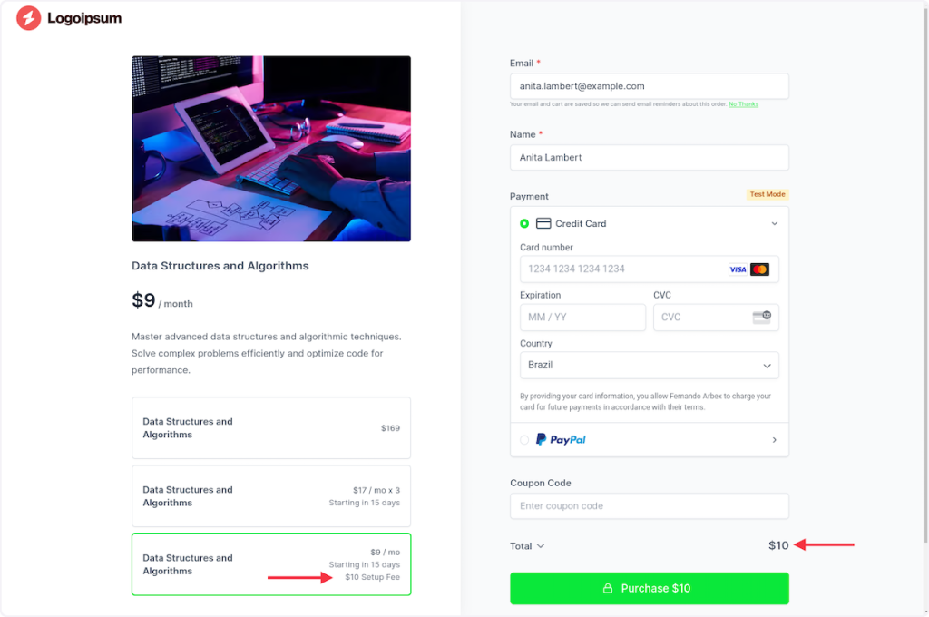Click the No Thanks link
Viewport: 929px width, 617px height.
tap(744, 104)
